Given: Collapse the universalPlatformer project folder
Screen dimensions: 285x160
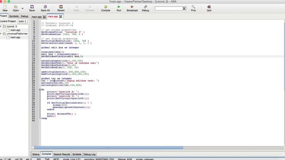Looking at the screenshot, I should [x=1, y=34].
